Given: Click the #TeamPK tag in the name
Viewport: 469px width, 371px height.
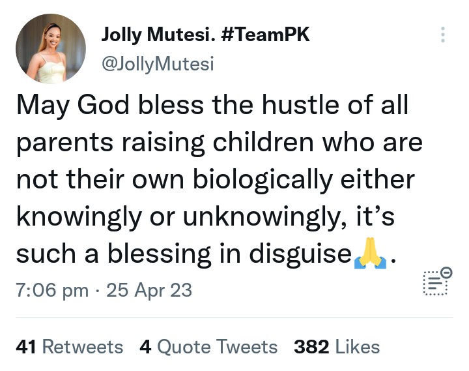Looking at the screenshot, I should coord(265,35).
